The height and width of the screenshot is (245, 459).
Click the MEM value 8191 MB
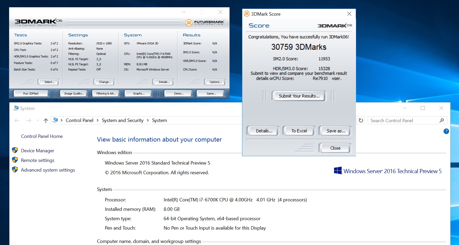click(x=142, y=64)
